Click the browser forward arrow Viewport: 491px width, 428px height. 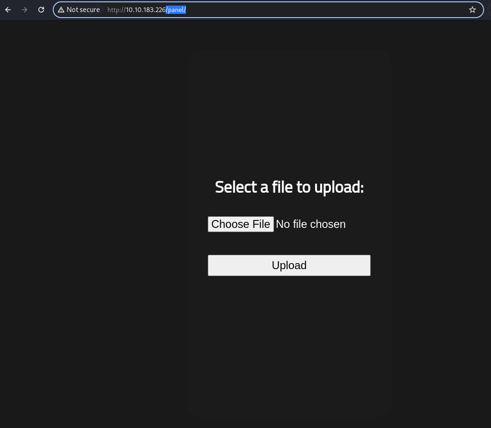(x=25, y=10)
